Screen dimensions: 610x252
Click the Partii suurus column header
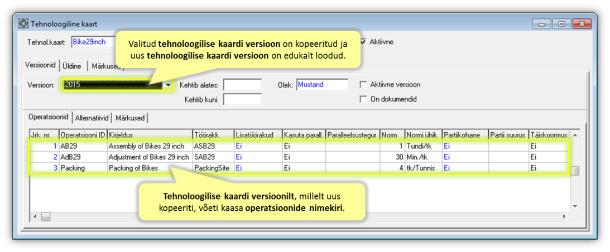508,135
